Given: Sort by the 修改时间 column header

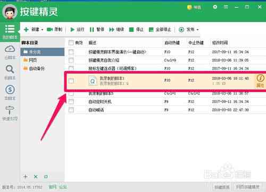Looking at the screenshot, I should [220, 42].
